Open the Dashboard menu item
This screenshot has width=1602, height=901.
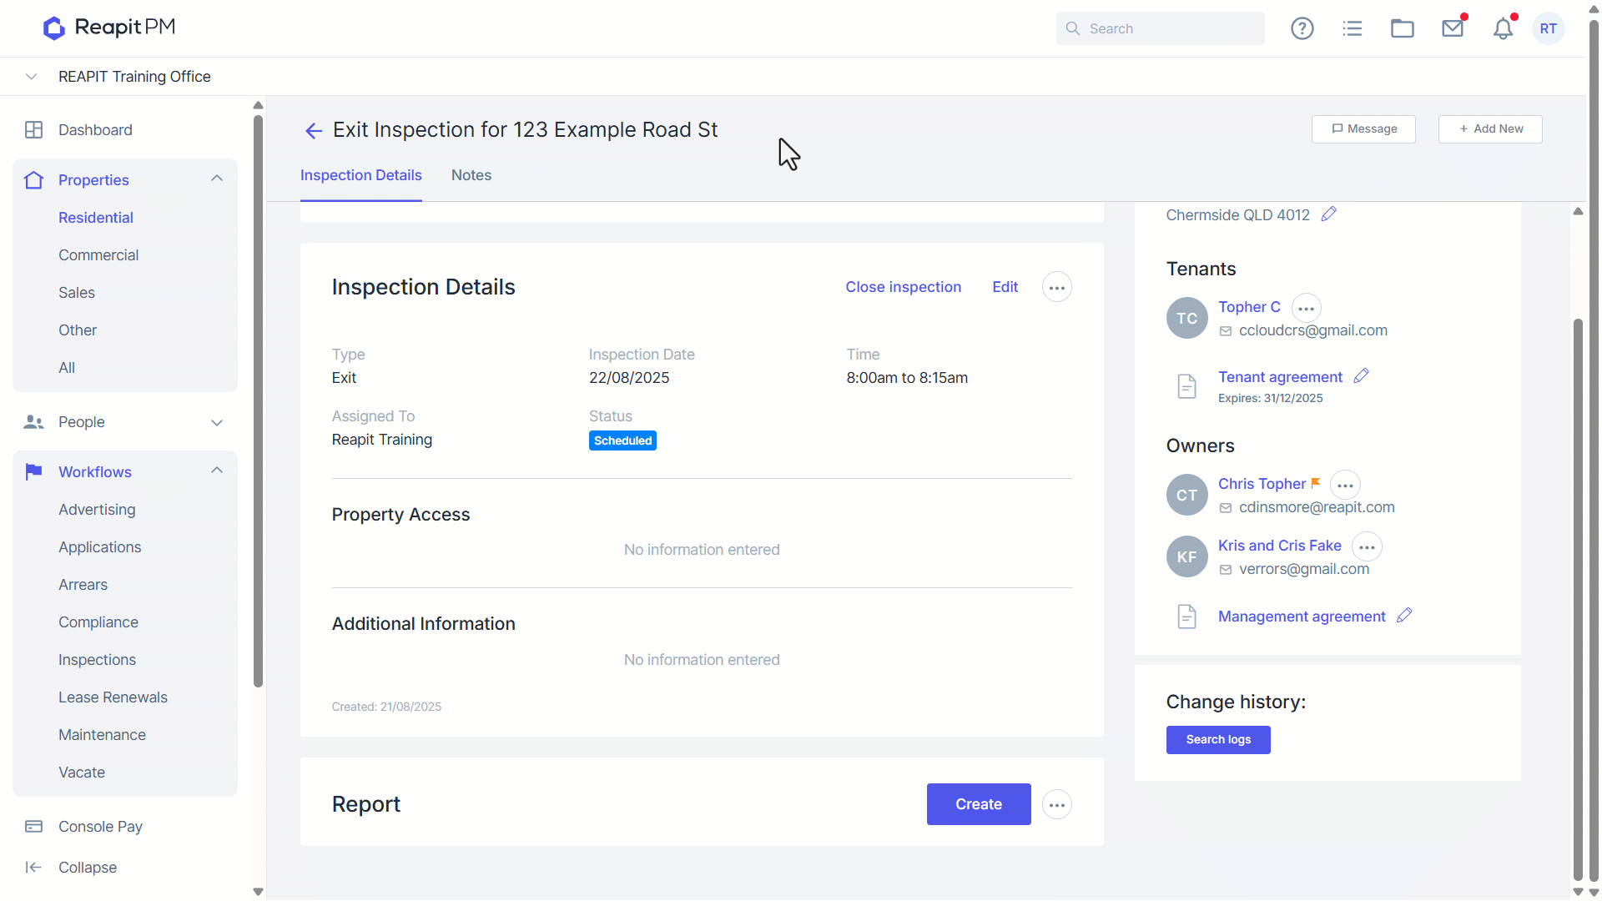[x=95, y=130]
